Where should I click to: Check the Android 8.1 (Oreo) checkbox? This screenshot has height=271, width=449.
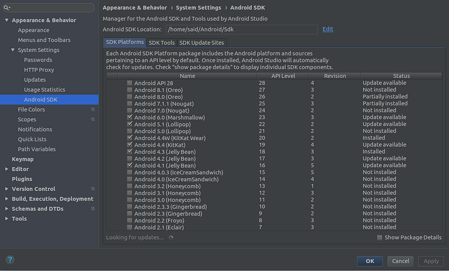130,90
